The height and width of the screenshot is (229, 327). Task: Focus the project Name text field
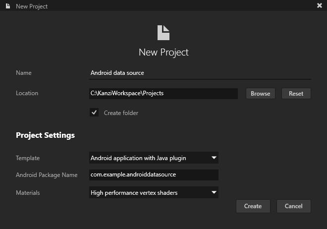[x=200, y=73]
